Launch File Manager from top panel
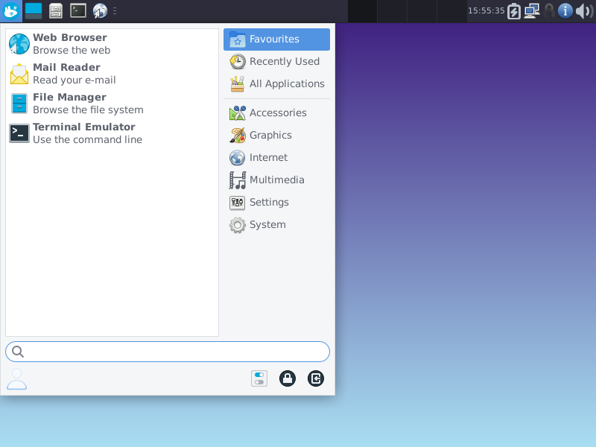Screen dimensions: 596x447 point(56,10)
